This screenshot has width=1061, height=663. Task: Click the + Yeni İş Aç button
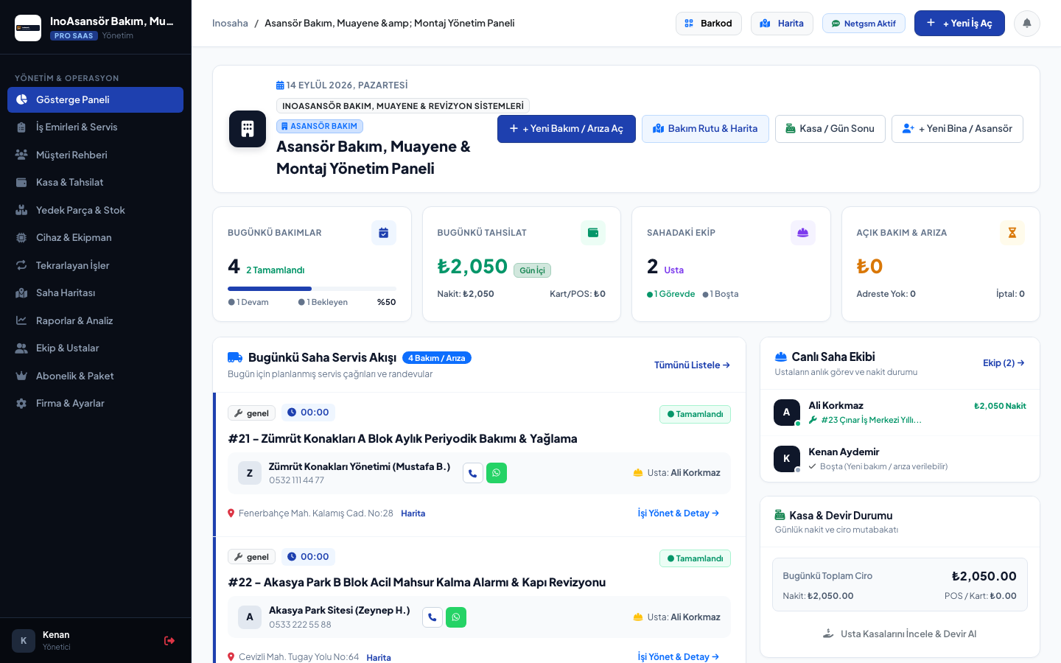(x=959, y=24)
